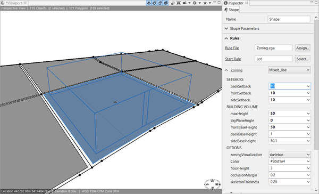Screen dimensions: 319x194
Task: Open the gear icon dropdown arrow
Action: pyautogui.click(x=199, y=3)
